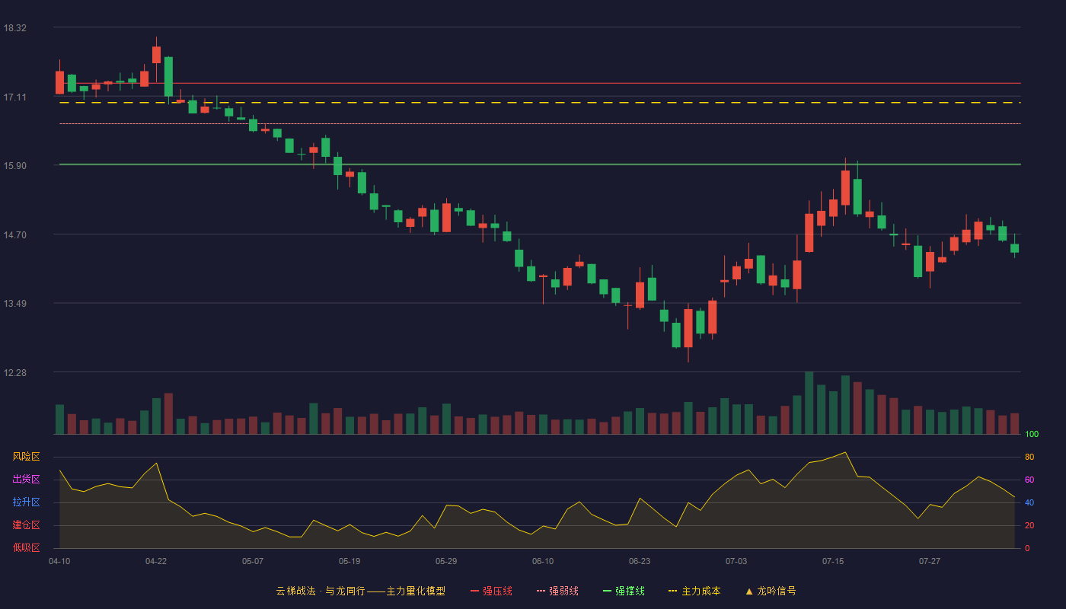Click the 07-15 date axis label
Screen dimensions: 1066x609
[x=833, y=561]
